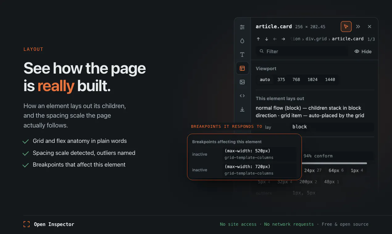Click the Filter search field
The height and width of the screenshot is (234, 392).
tap(302, 51)
